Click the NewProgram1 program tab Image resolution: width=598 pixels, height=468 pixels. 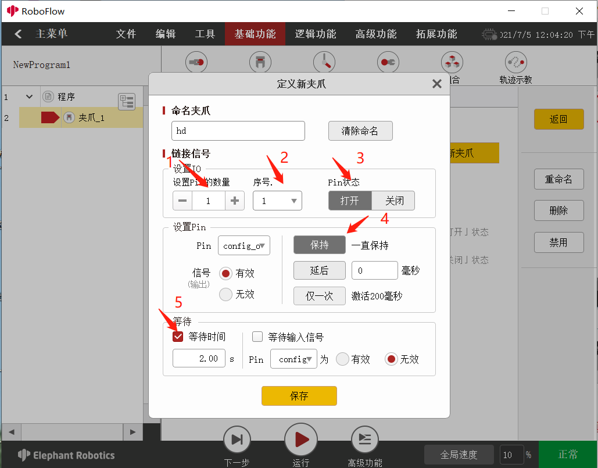point(42,65)
